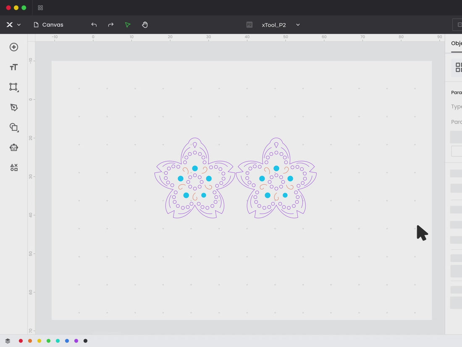
Task: Select the Pen vector tool
Action: [x=14, y=107]
